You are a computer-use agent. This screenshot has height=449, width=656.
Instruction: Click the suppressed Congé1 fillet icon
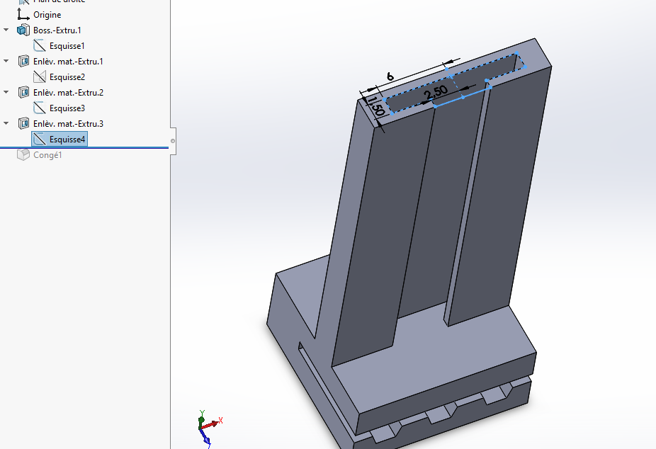(23, 155)
